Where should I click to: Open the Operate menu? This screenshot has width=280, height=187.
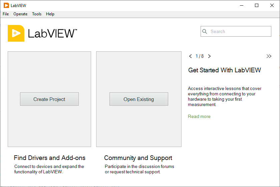point(20,14)
